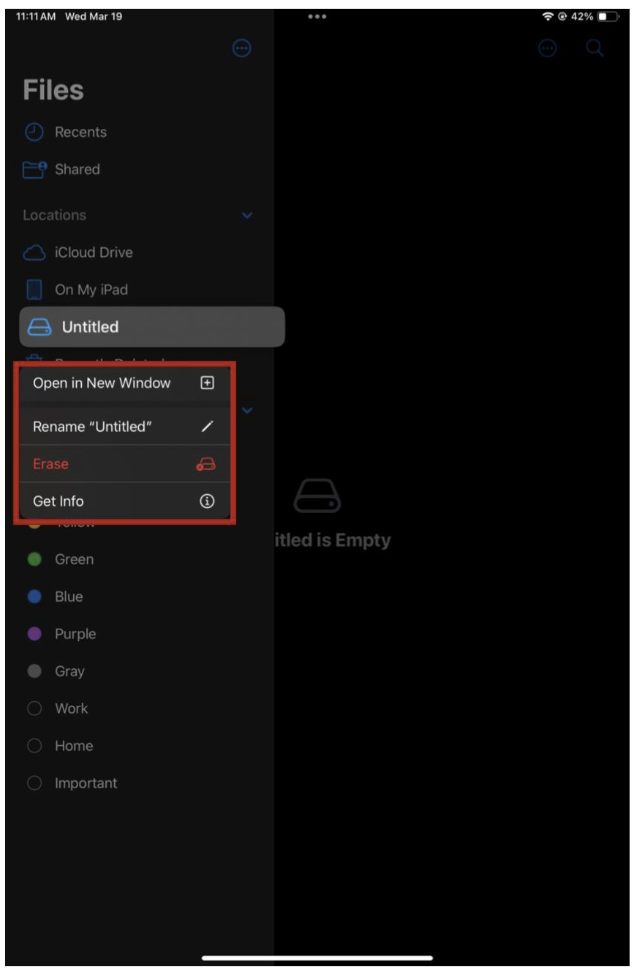Open the more options icon beside search
The image size is (634, 975).
point(548,48)
